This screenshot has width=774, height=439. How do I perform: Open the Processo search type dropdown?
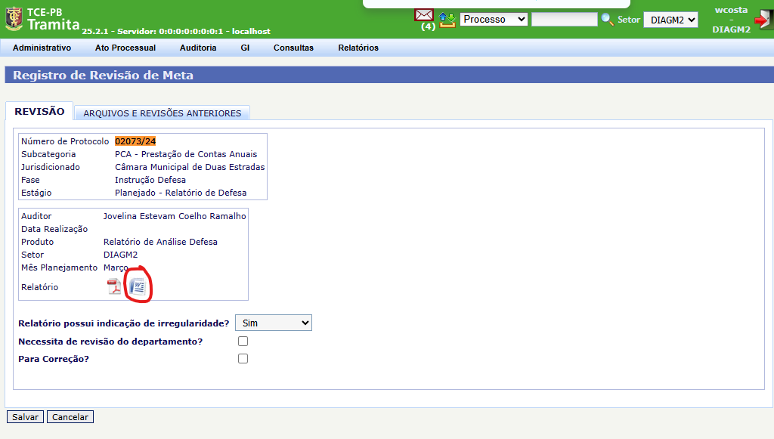point(494,19)
